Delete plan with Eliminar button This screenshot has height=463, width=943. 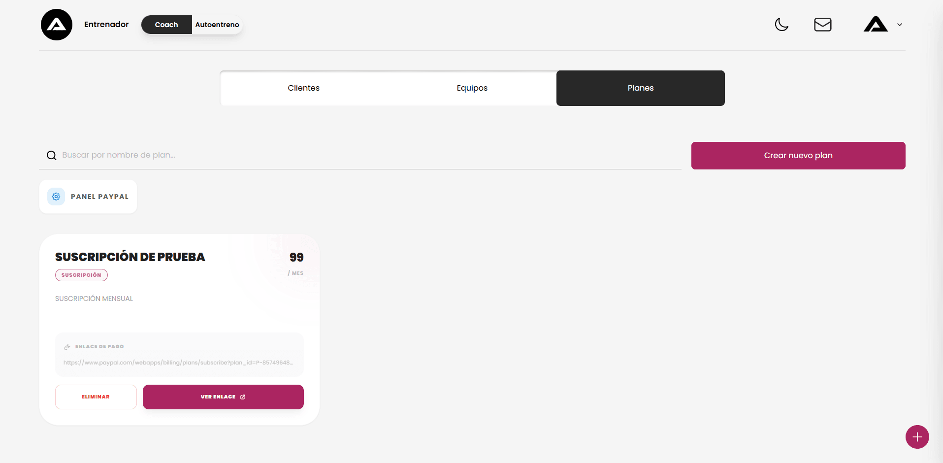point(96,397)
